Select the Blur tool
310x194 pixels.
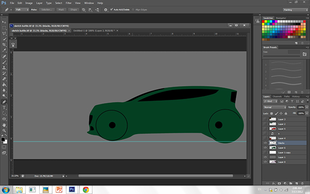click(x=4, y=90)
